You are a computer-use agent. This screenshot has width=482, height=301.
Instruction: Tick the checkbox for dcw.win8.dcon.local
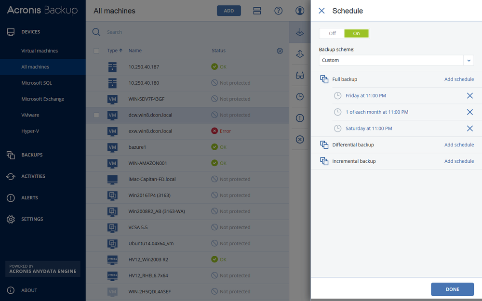tap(96, 115)
